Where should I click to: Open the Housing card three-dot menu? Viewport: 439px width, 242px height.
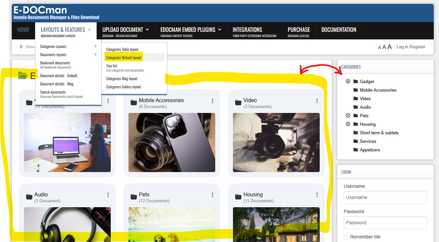(x=317, y=195)
